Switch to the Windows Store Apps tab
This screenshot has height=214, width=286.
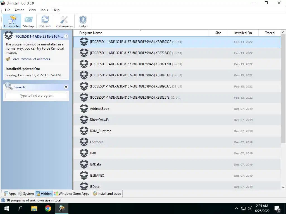71,194
